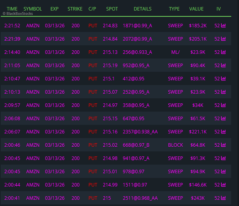The image size is (239, 206).
Task: Open chart icon in the $94.9K row
Action: (x=223, y=171)
